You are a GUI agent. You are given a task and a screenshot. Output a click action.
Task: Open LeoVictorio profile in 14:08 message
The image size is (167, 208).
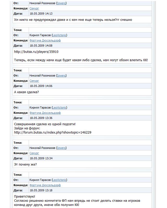coord(59,35)
